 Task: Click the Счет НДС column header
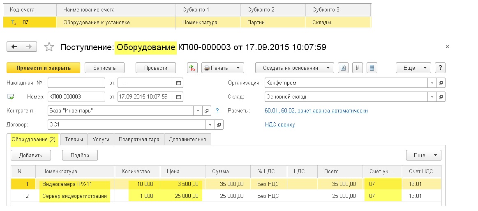422,172
